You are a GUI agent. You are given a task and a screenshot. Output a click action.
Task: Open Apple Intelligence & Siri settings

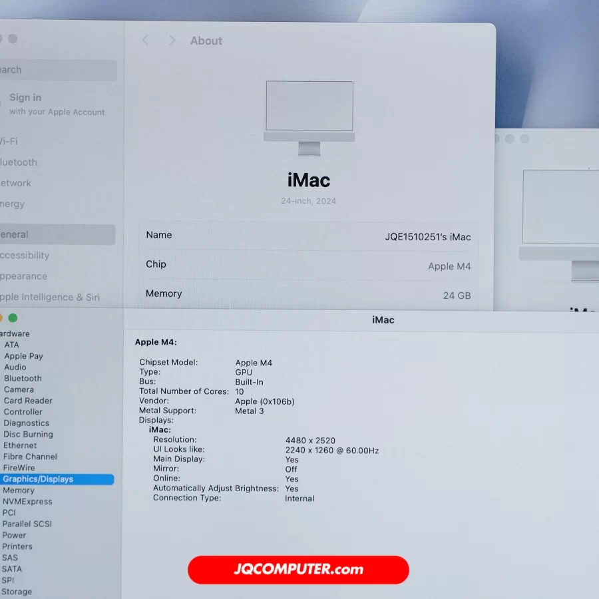coord(50,298)
